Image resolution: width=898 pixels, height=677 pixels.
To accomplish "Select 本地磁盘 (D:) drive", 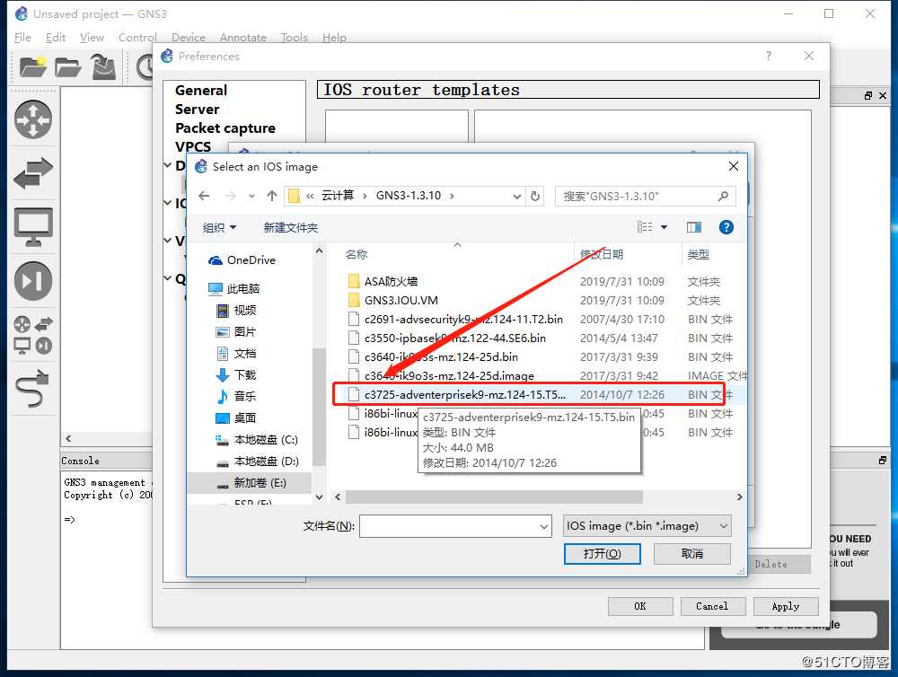I will 257,462.
